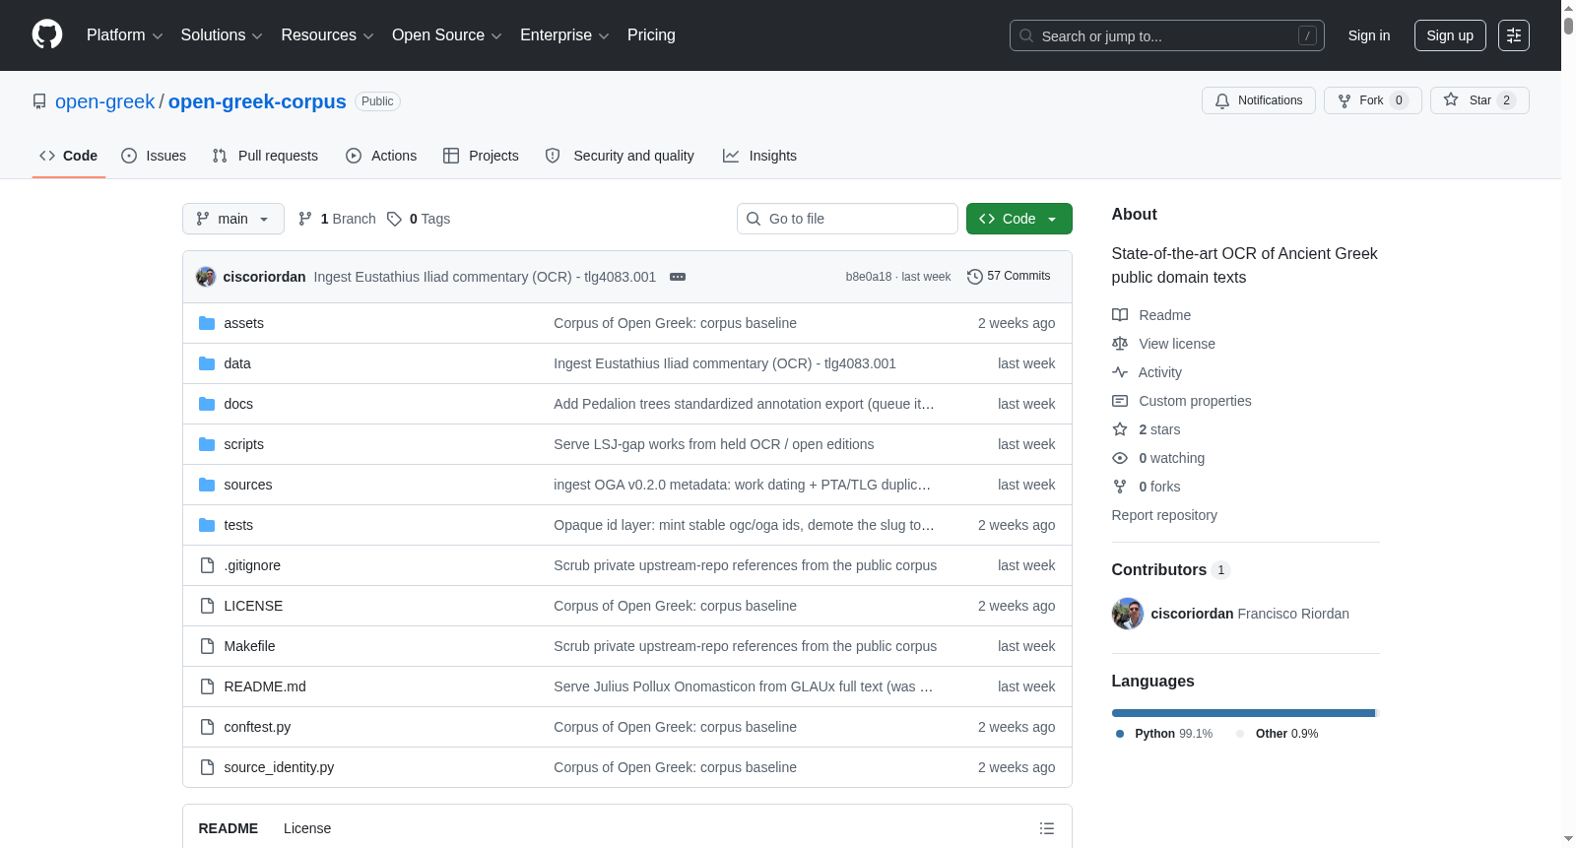Image resolution: width=1576 pixels, height=848 pixels.
Task: Open the Code tab
Action: tap(68, 156)
